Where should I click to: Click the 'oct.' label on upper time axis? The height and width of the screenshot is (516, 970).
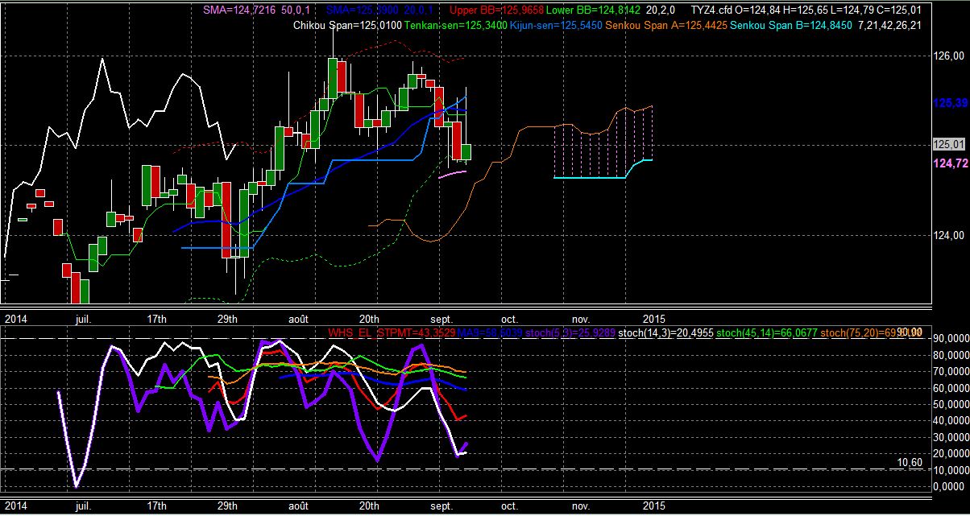[x=509, y=319]
